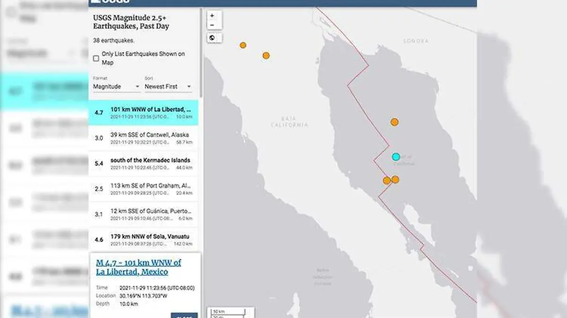The width and height of the screenshot is (567, 318).
Task: Zoom in on the map with plus button
Action: (x=212, y=16)
